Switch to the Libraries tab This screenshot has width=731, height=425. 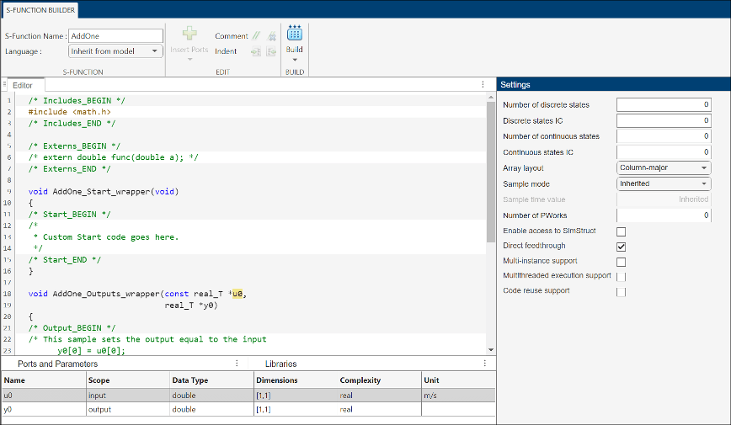click(280, 364)
